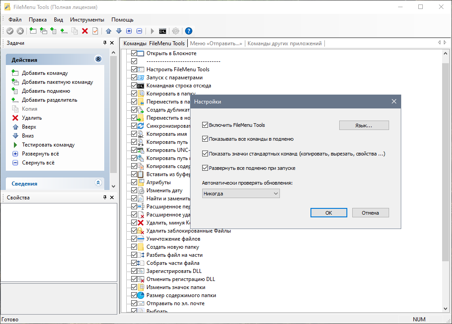Image resolution: width=452 pixels, height=324 pixels.
Task: Click the Add command icon in the toolbar
Action: point(33,31)
